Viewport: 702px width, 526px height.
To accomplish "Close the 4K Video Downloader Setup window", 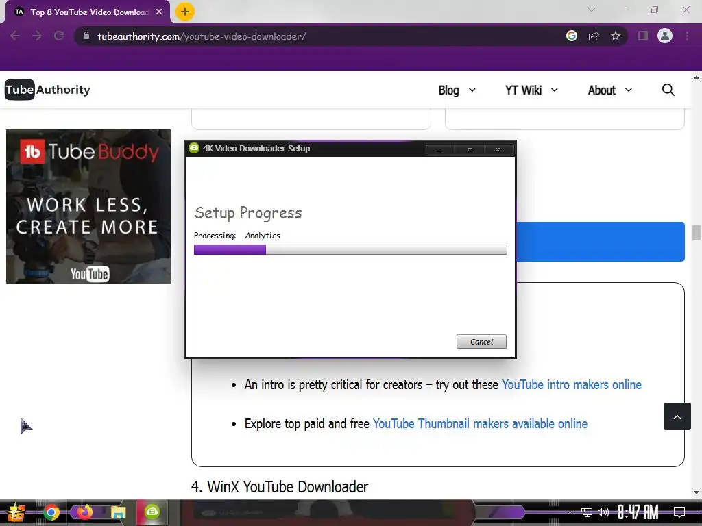I will 498,149.
